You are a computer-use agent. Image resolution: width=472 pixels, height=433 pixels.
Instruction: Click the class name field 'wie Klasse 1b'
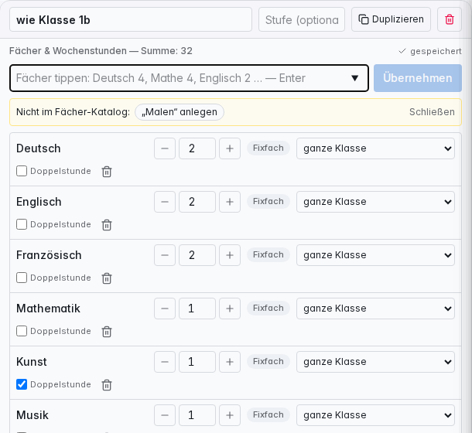131,19
